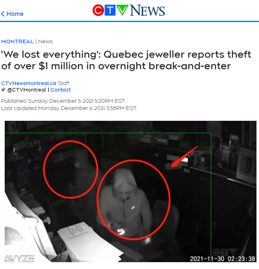
Task: Click the CTV News logo
Action: (129, 10)
